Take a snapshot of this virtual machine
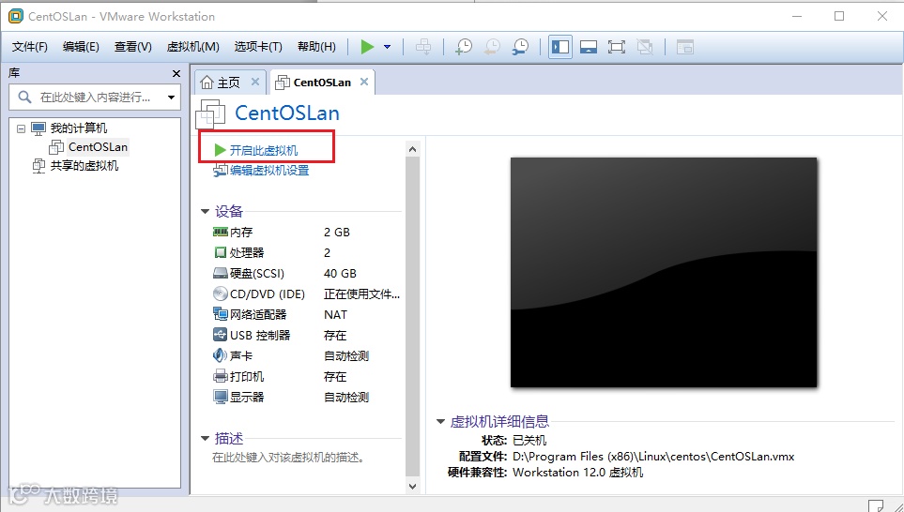Image resolution: width=904 pixels, height=512 pixels. coord(464,47)
